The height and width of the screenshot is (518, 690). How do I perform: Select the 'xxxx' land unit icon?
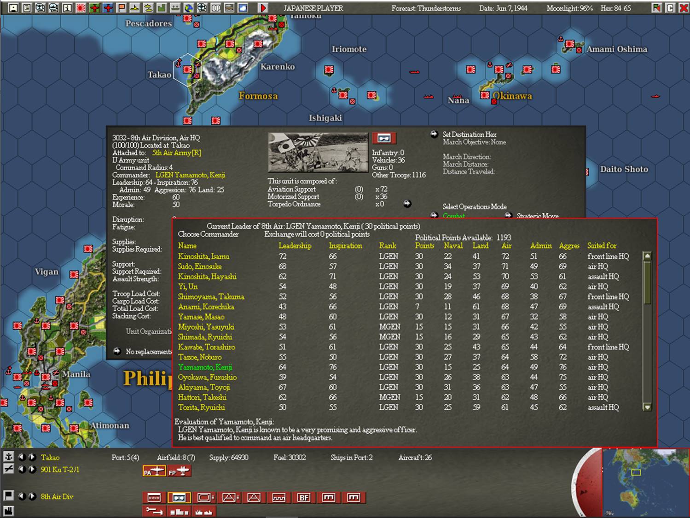(x=154, y=497)
